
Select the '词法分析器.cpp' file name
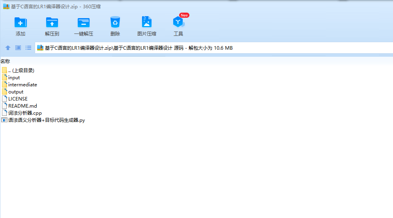click(25, 113)
